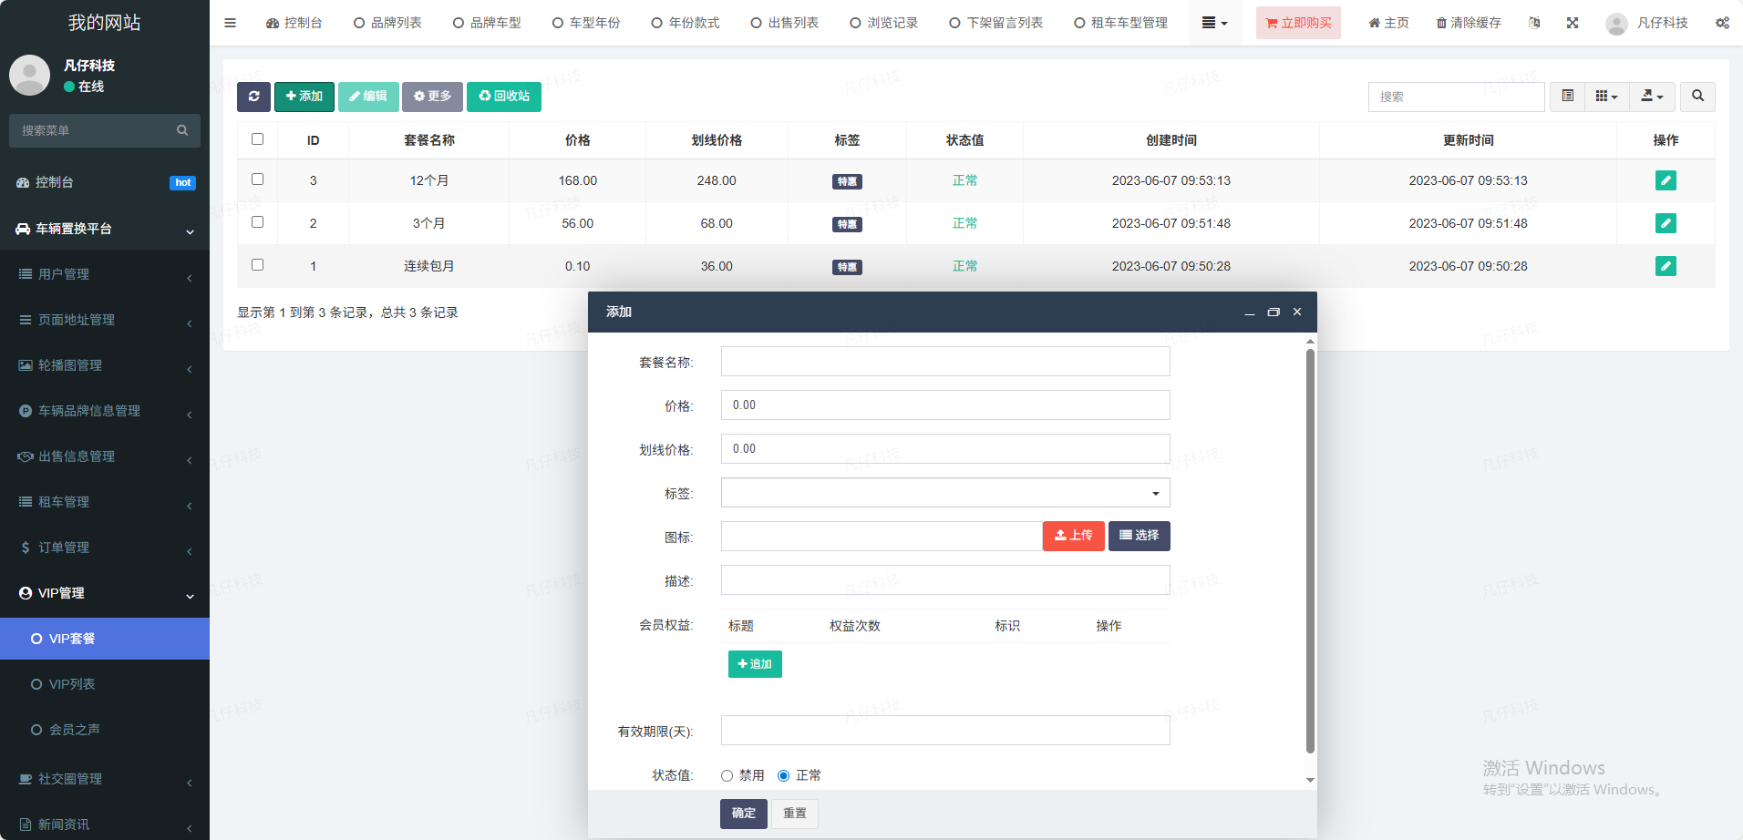1743x840 pixels.
Task: Click the search magnifier button right of table
Action: point(1697,97)
